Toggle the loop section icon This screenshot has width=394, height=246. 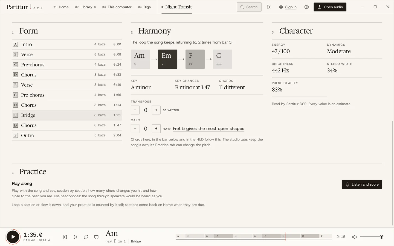tap(86, 237)
